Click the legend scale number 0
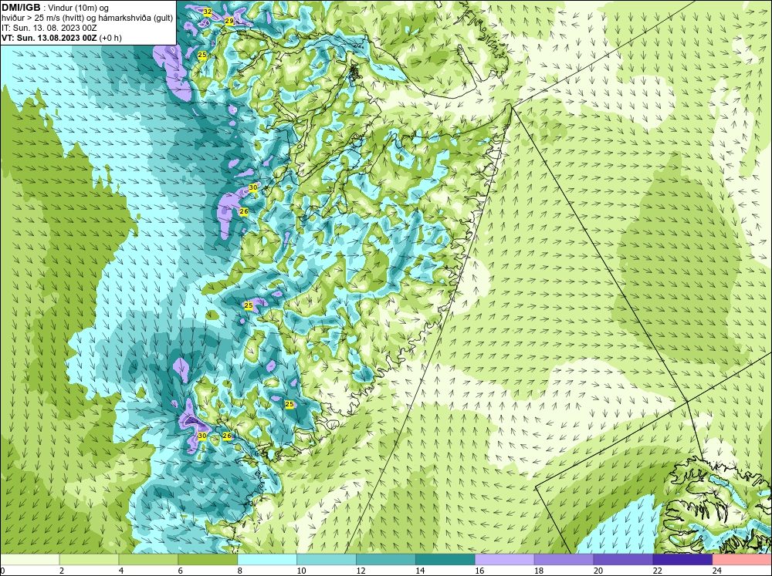772x576 pixels. 2,571
